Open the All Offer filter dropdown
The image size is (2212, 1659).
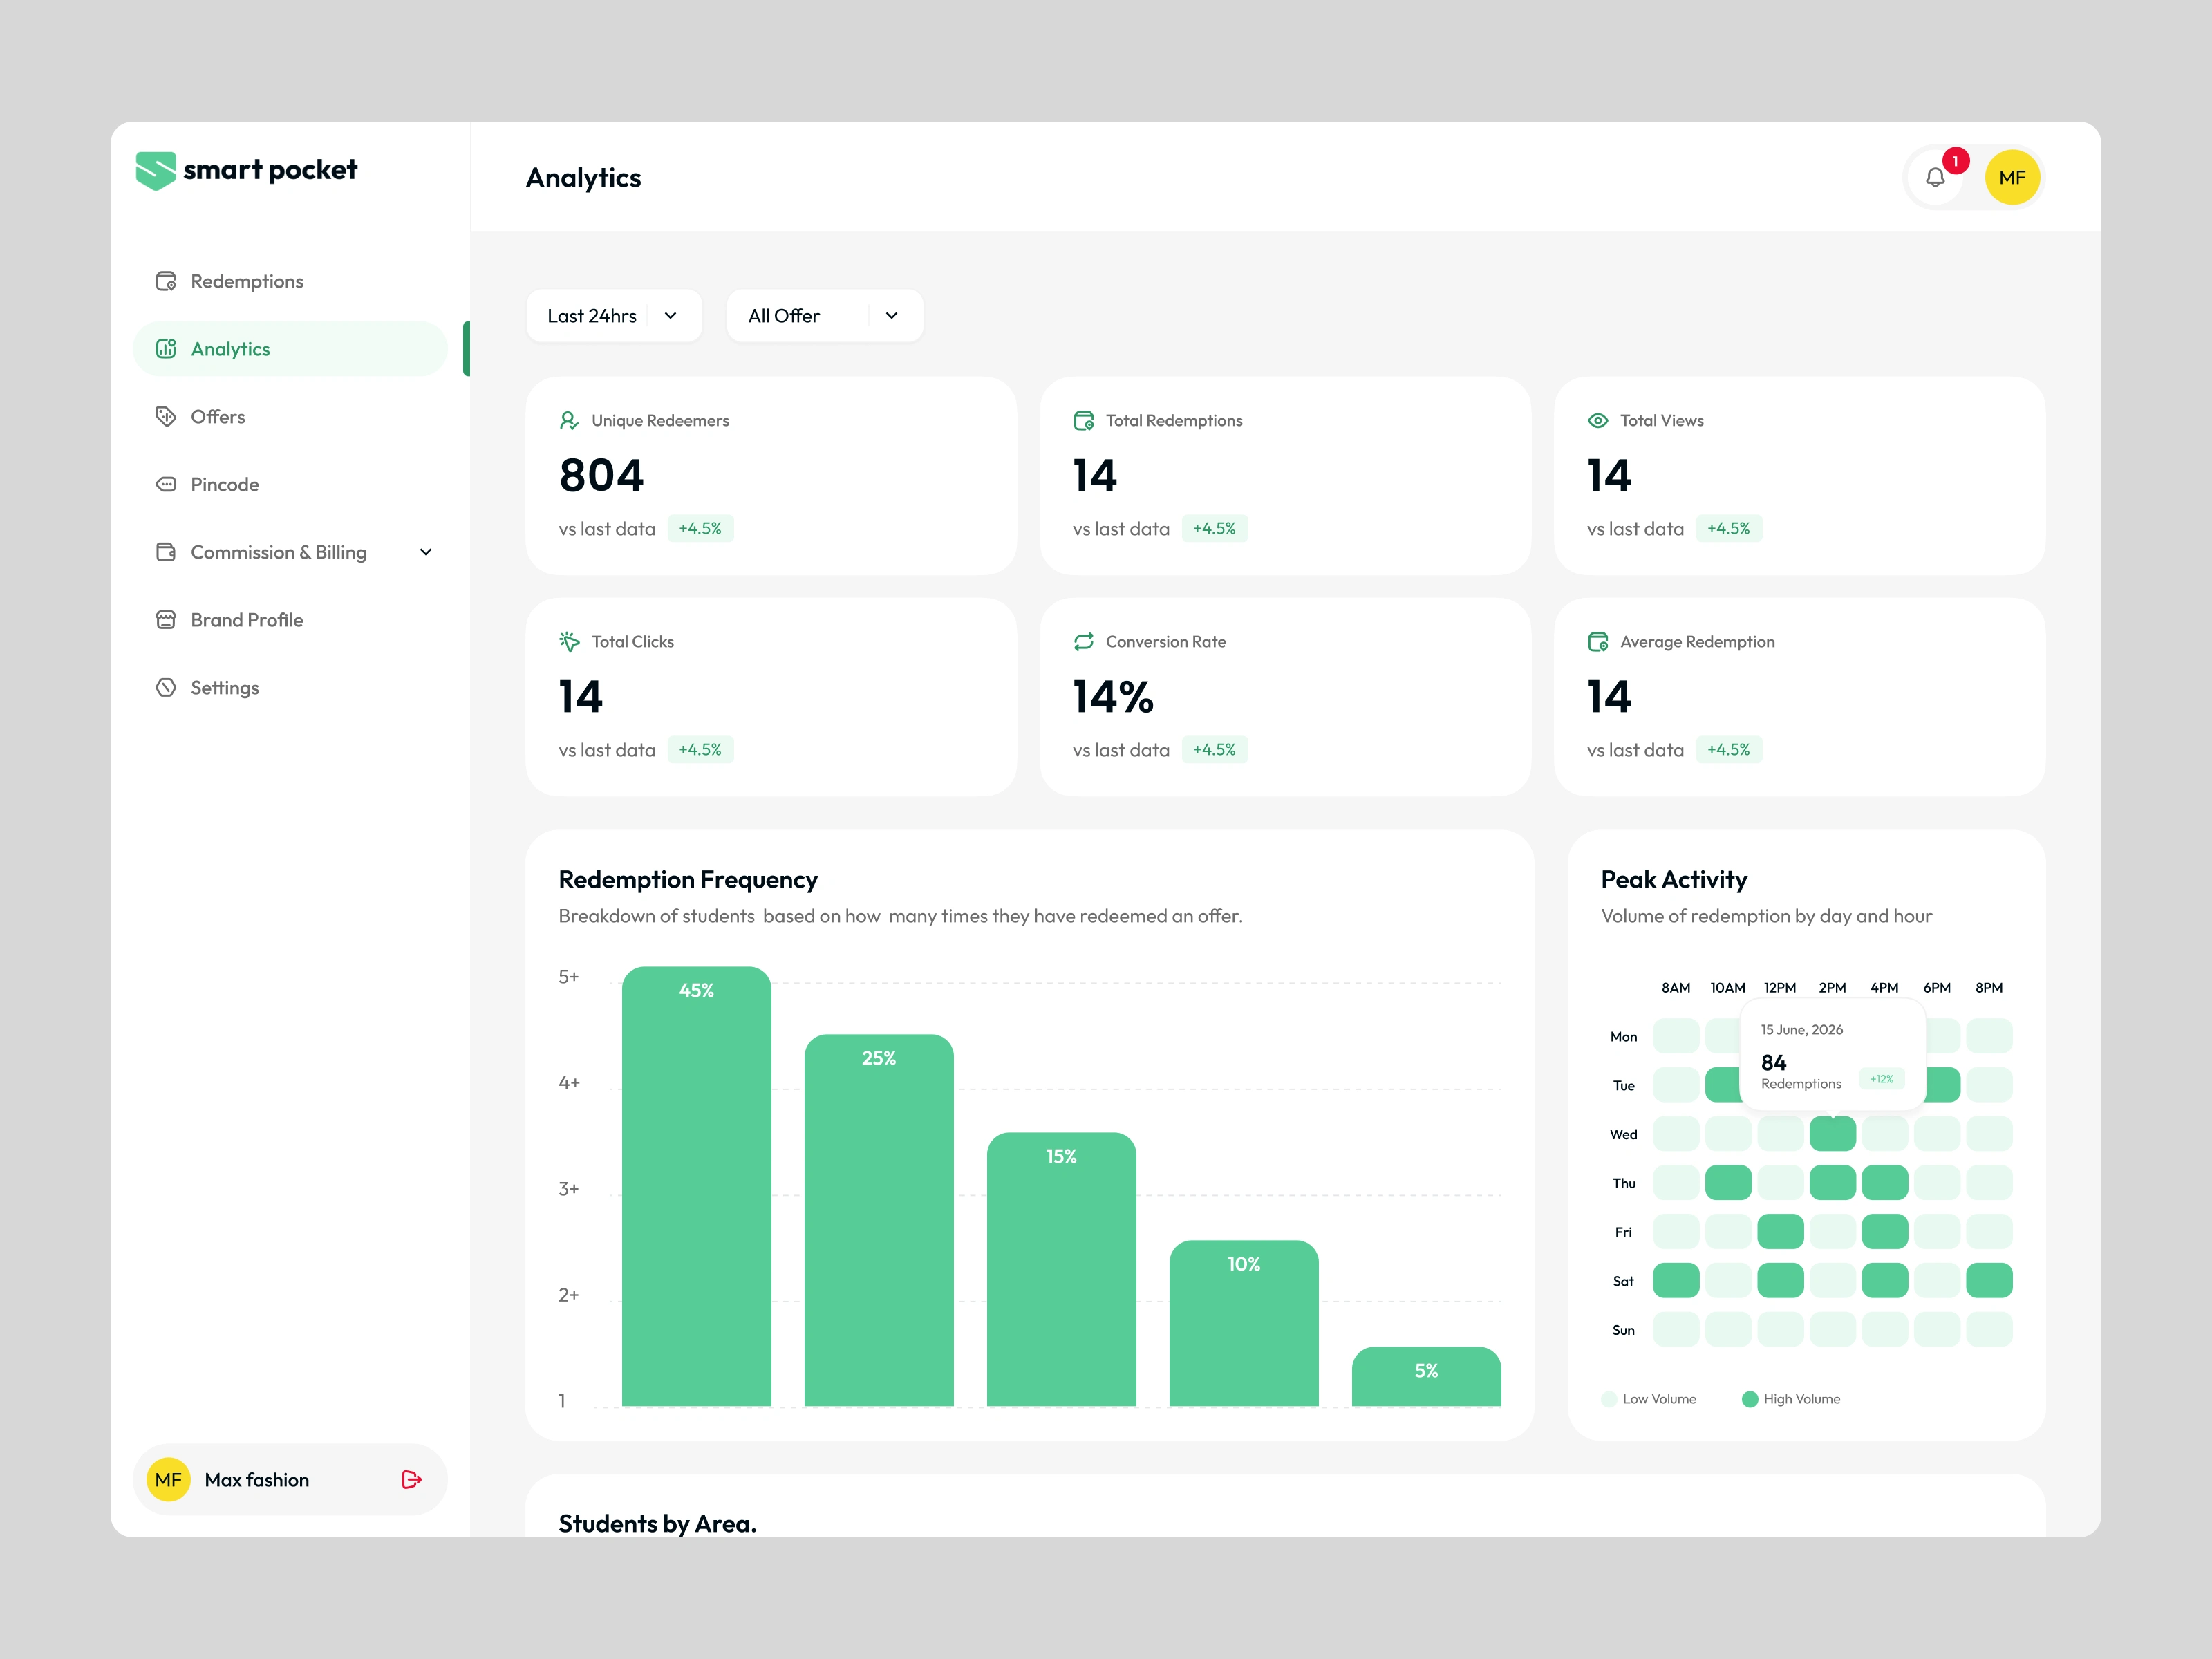[825, 316]
